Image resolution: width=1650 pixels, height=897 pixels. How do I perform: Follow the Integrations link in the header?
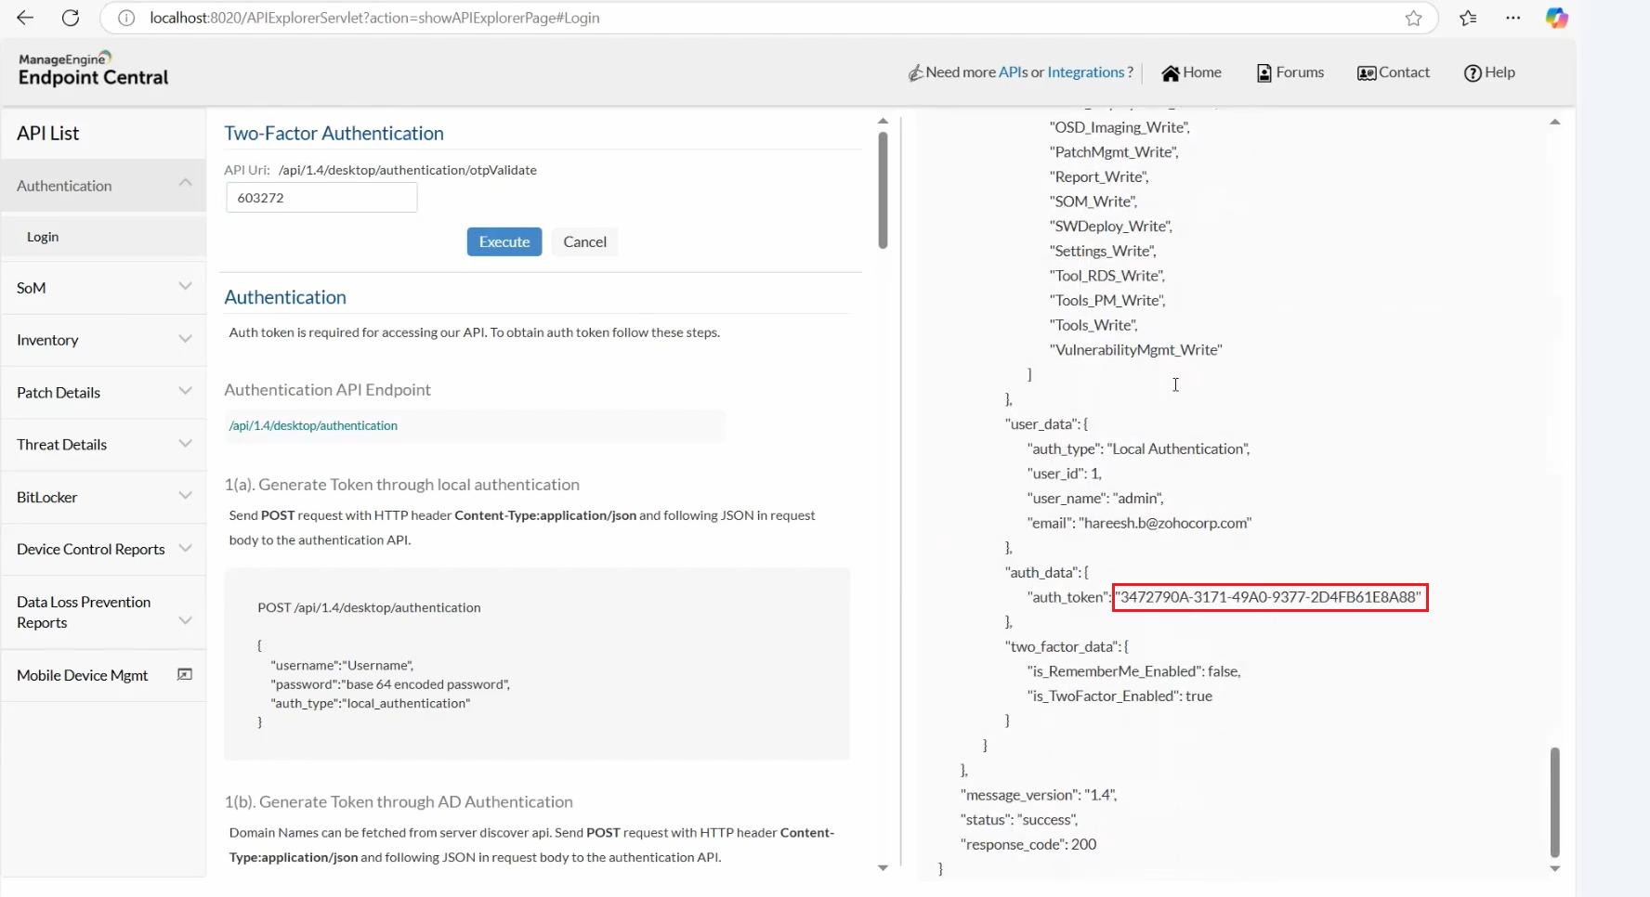[x=1086, y=72]
